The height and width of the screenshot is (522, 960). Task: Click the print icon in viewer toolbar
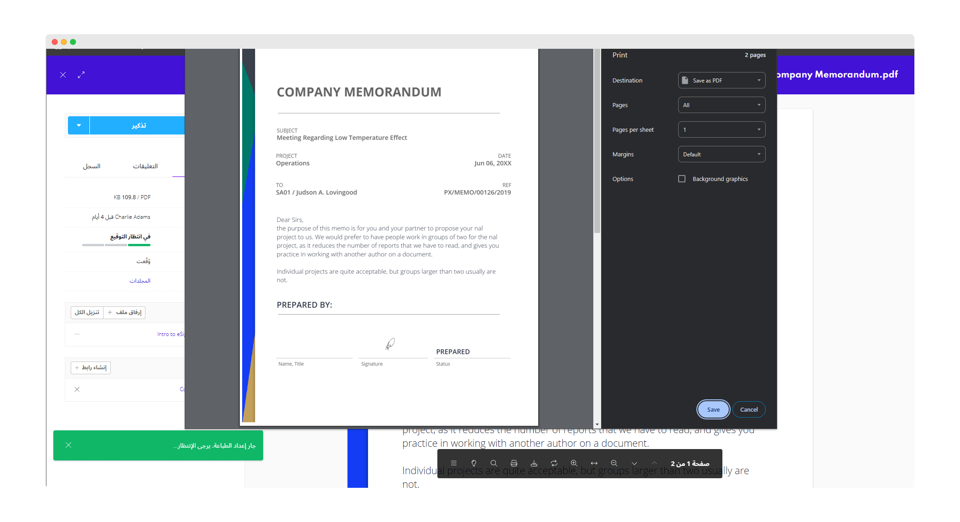514,463
